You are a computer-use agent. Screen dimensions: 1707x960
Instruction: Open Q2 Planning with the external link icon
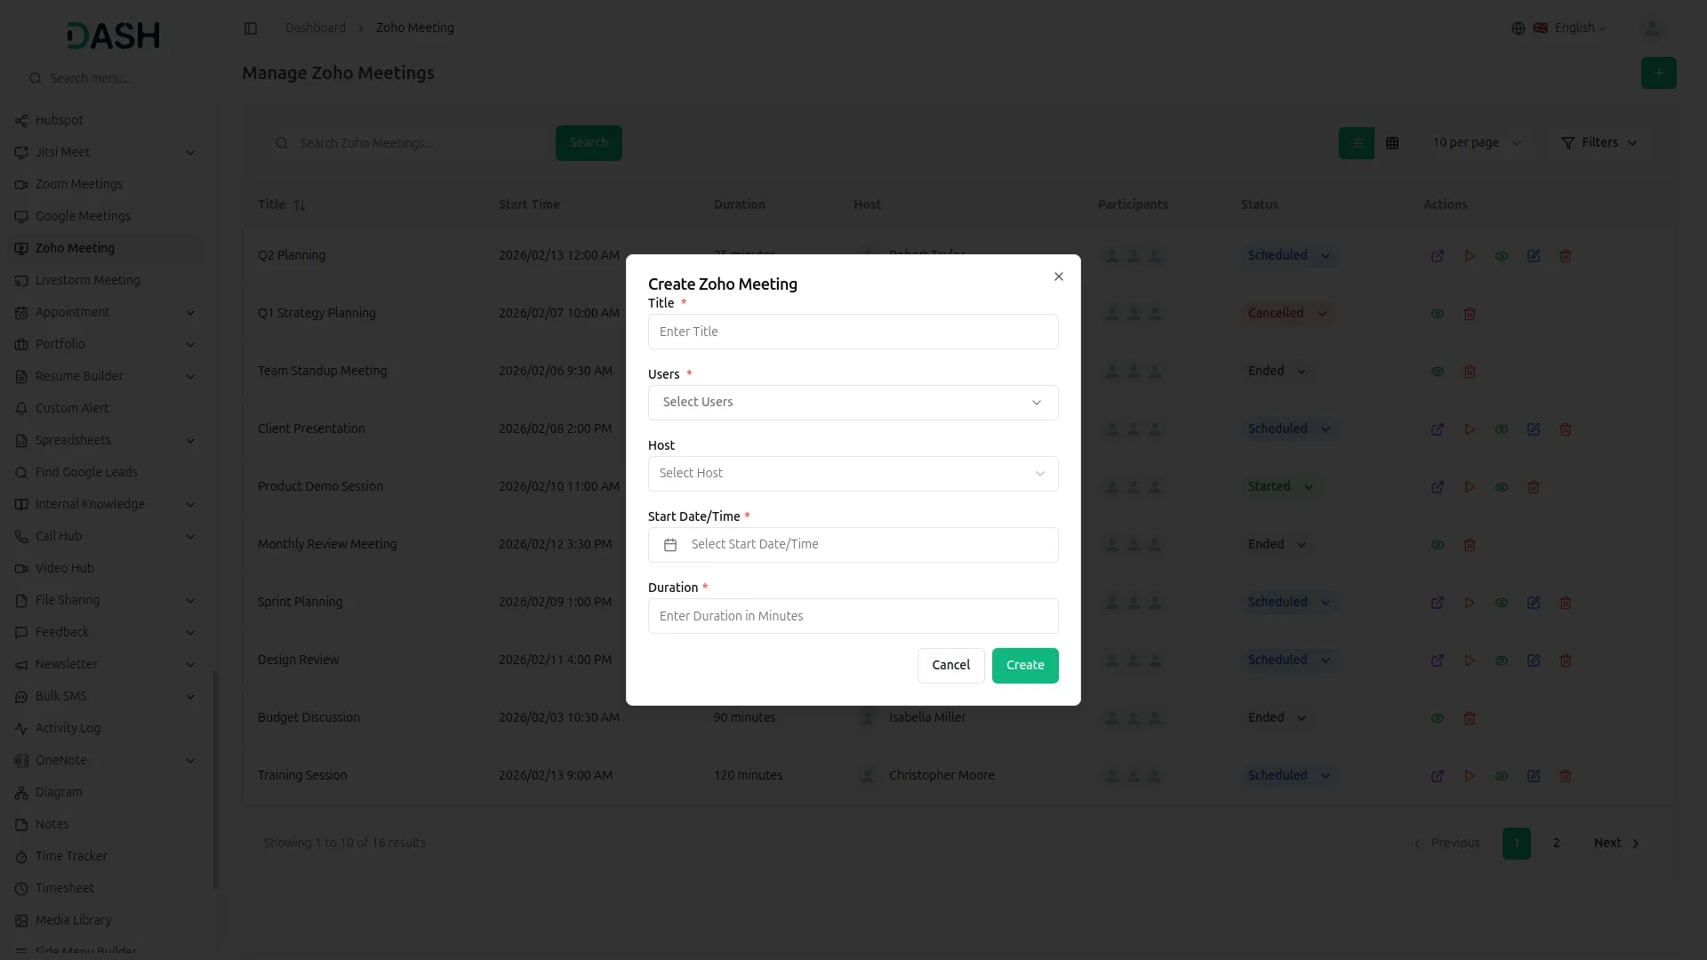tap(1438, 256)
